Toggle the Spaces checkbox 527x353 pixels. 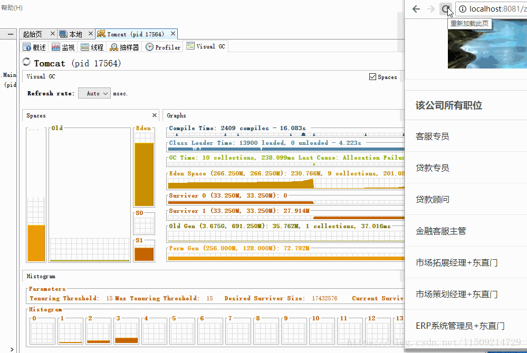coord(372,77)
